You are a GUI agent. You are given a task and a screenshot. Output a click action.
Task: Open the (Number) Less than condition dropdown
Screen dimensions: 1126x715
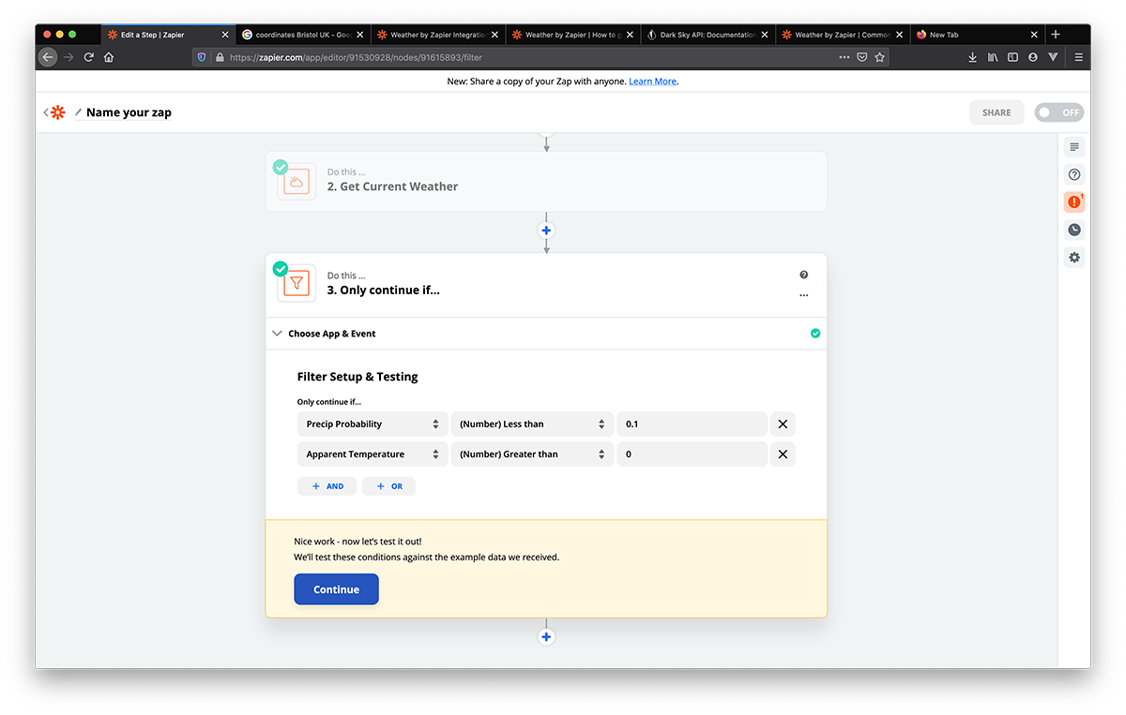pyautogui.click(x=532, y=425)
